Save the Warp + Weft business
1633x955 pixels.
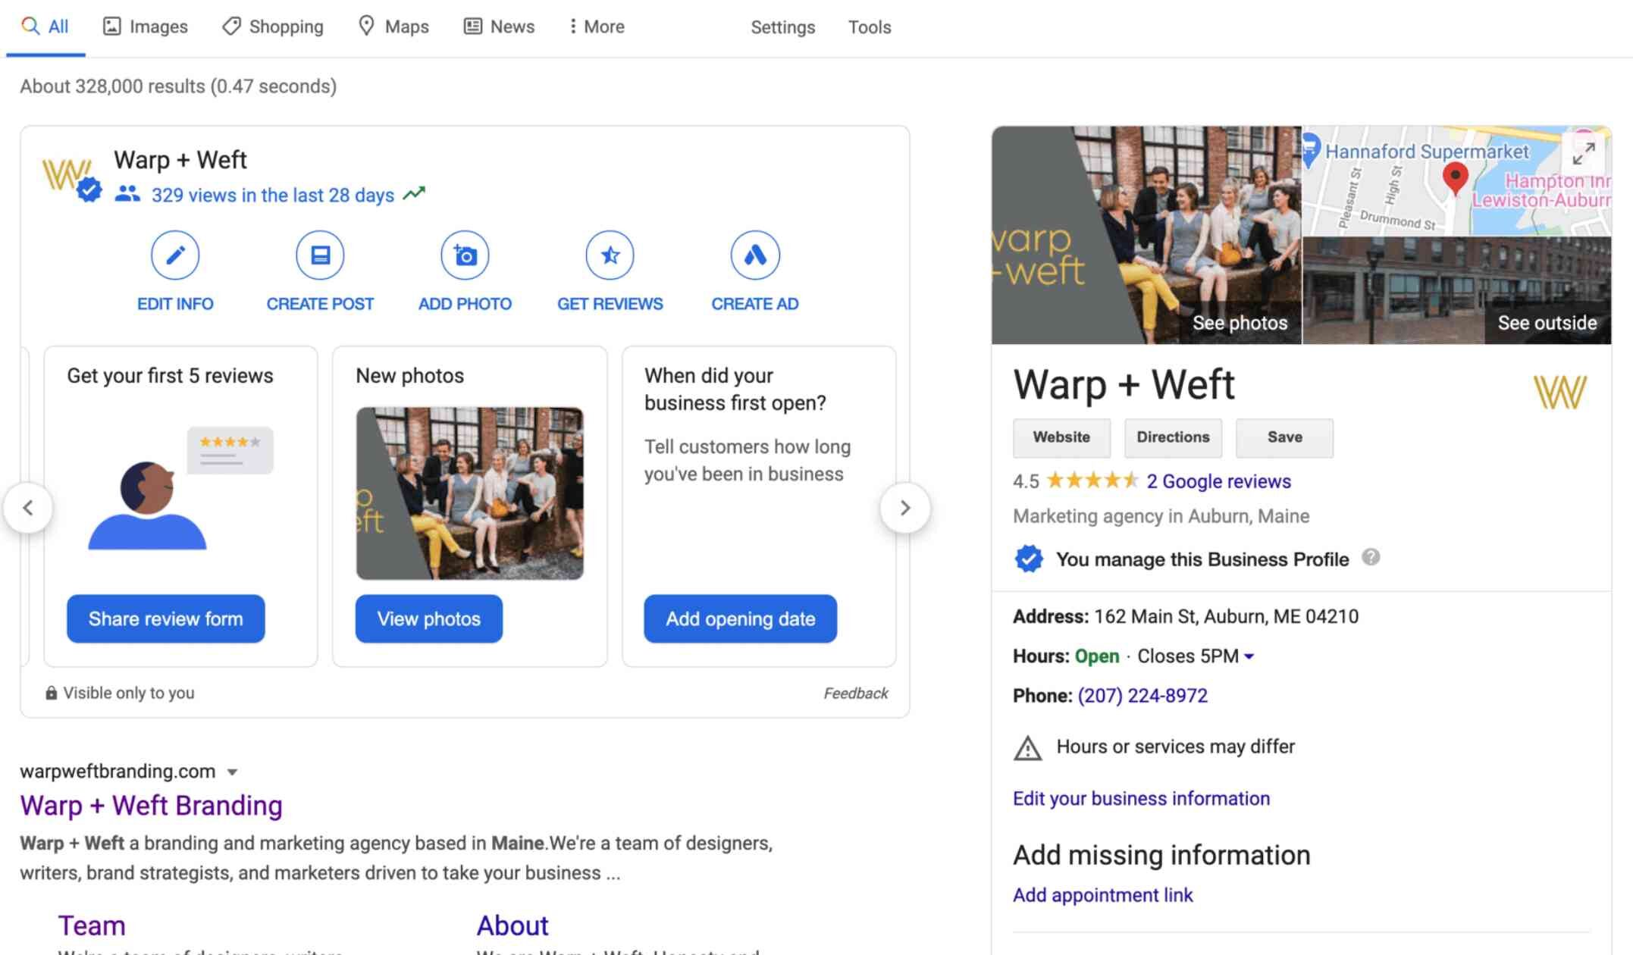click(x=1284, y=437)
